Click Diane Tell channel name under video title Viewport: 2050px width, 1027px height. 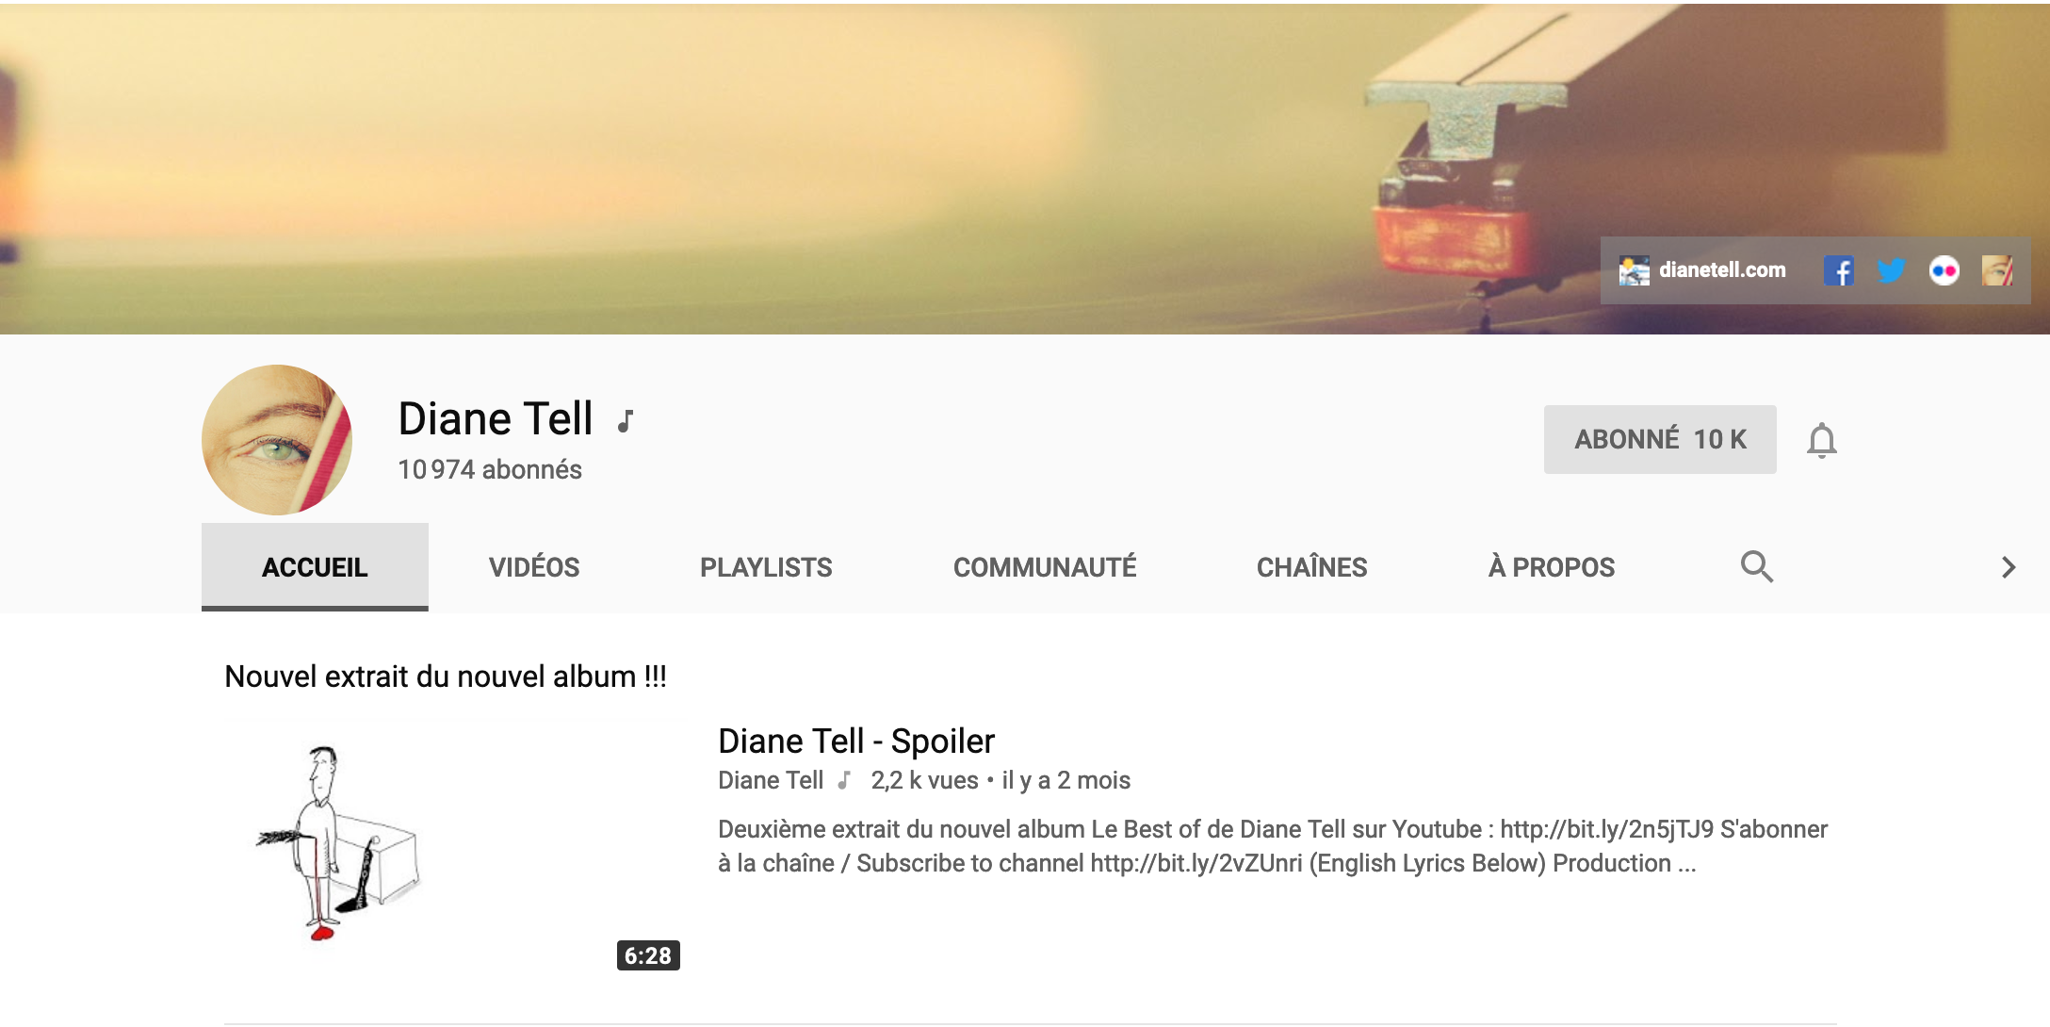tap(771, 780)
